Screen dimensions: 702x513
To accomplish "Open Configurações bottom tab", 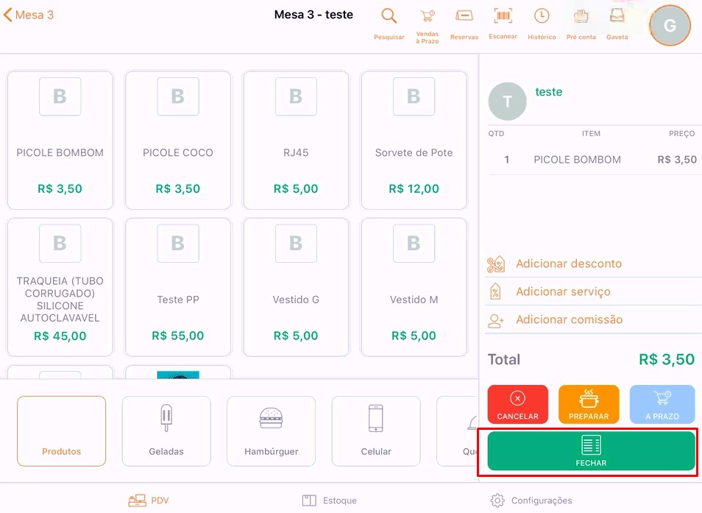I will pyautogui.click(x=531, y=500).
